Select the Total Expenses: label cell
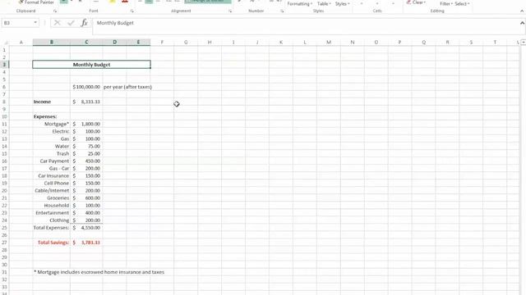The width and height of the screenshot is (526, 295). tap(51, 228)
